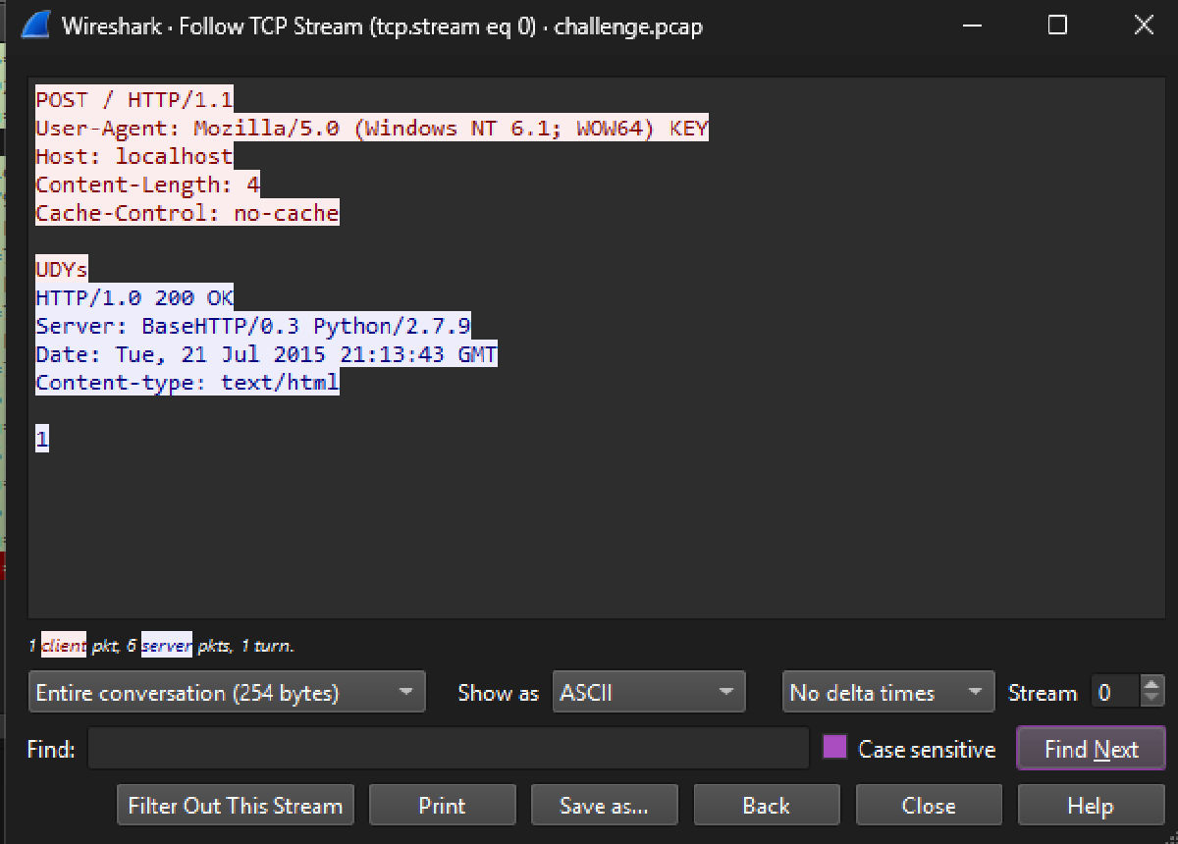Click the 'Cache-Control: no-cache' line

point(187,213)
